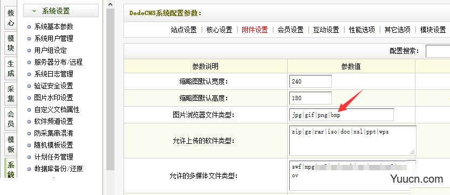Select the 性能选项 config tab

tap(362, 30)
